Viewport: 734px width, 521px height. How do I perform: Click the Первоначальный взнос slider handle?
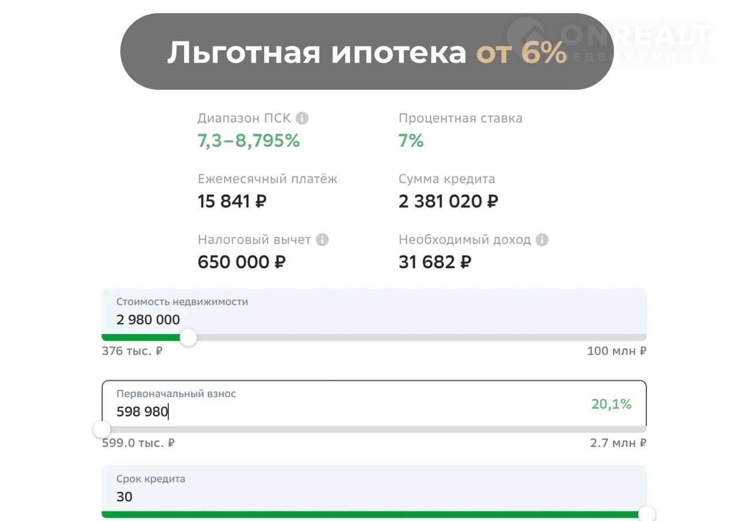click(x=102, y=429)
